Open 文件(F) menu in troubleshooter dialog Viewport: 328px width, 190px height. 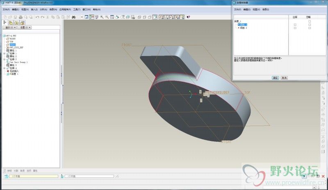237,9
